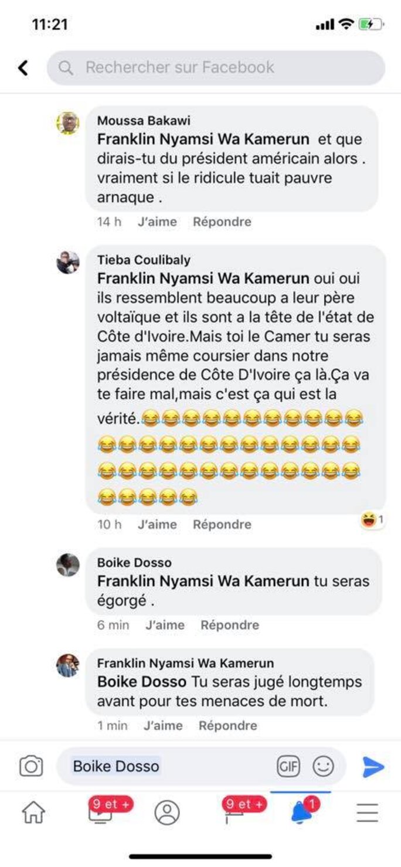Open the emoji smiley picker
This screenshot has width=401, height=867.
322,766
